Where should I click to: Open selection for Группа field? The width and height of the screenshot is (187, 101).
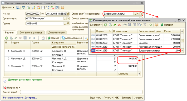[65, 24]
